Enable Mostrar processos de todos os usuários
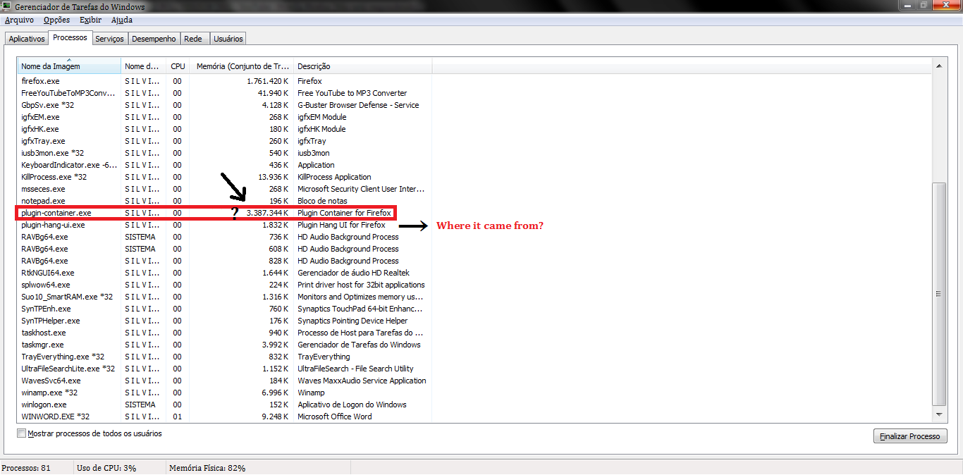963x475 pixels. click(x=22, y=433)
